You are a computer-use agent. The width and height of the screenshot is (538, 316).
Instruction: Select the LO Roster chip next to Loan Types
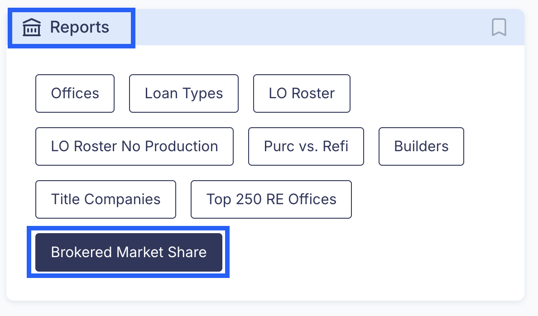coord(302,93)
